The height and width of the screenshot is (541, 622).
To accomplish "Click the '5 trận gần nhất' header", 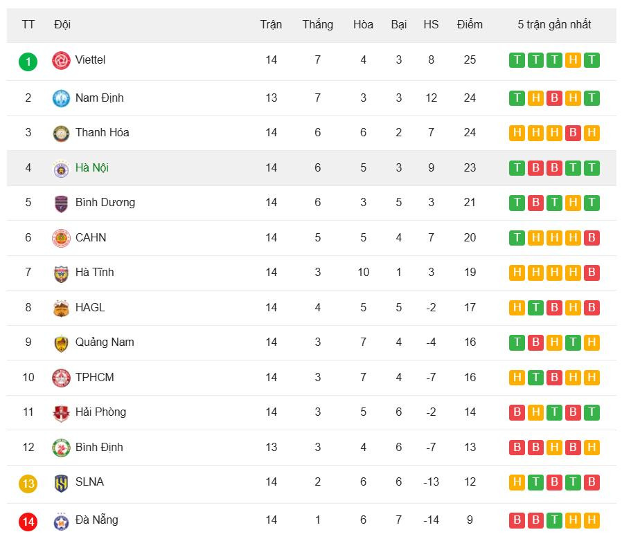I will click(x=554, y=25).
